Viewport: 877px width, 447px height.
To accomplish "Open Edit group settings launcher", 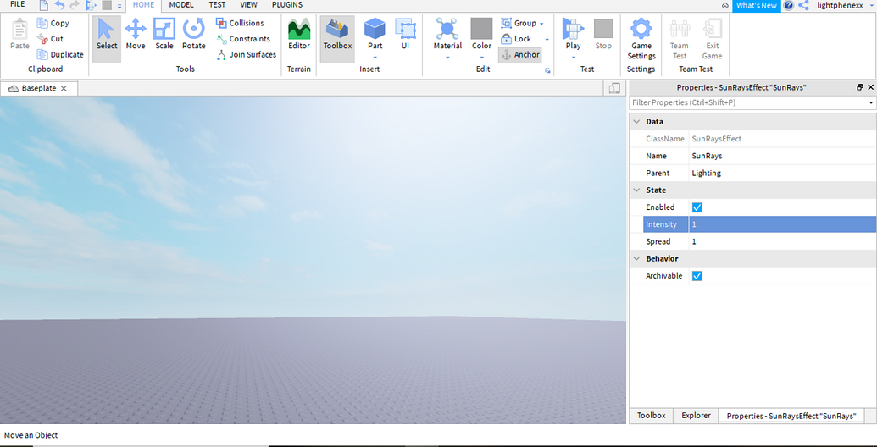I will click(x=547, y=71).
